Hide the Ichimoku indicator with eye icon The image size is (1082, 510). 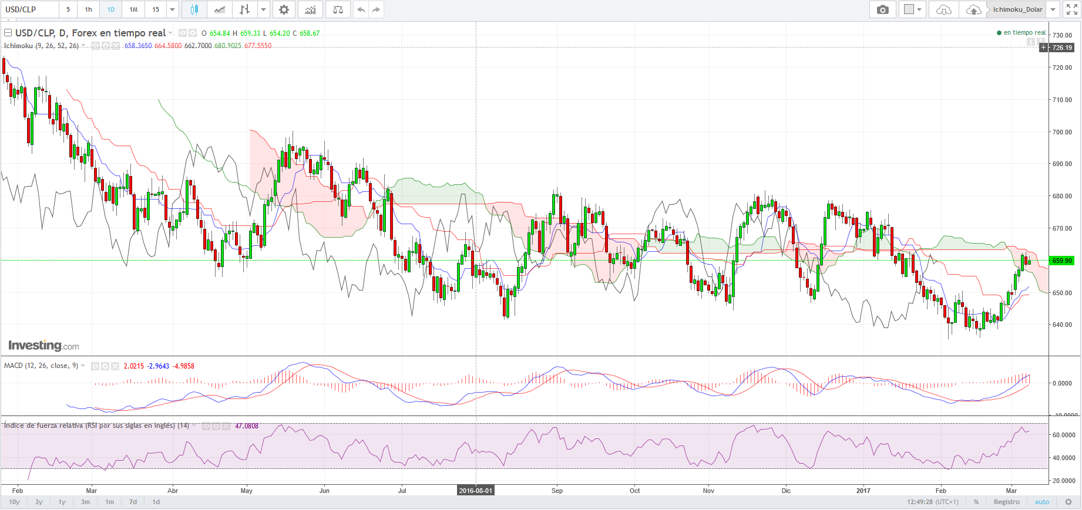(x=96, y=46)
